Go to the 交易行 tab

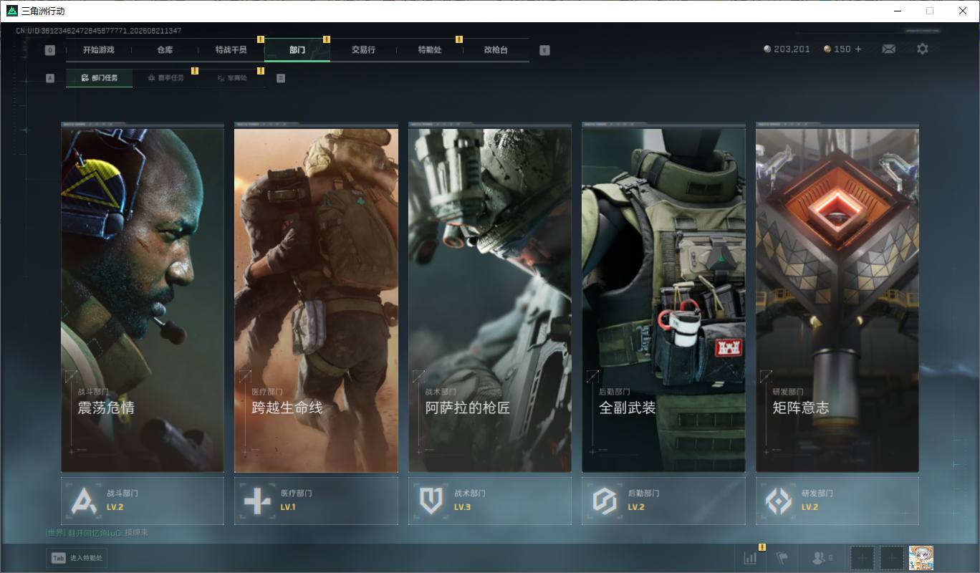[363, 50]
